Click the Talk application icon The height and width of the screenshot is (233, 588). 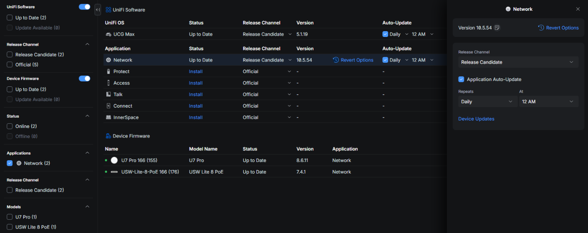(108, 94)
